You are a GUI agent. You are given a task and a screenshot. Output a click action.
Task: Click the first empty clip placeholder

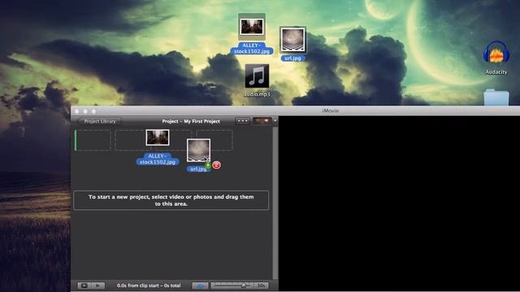(93, 140)
